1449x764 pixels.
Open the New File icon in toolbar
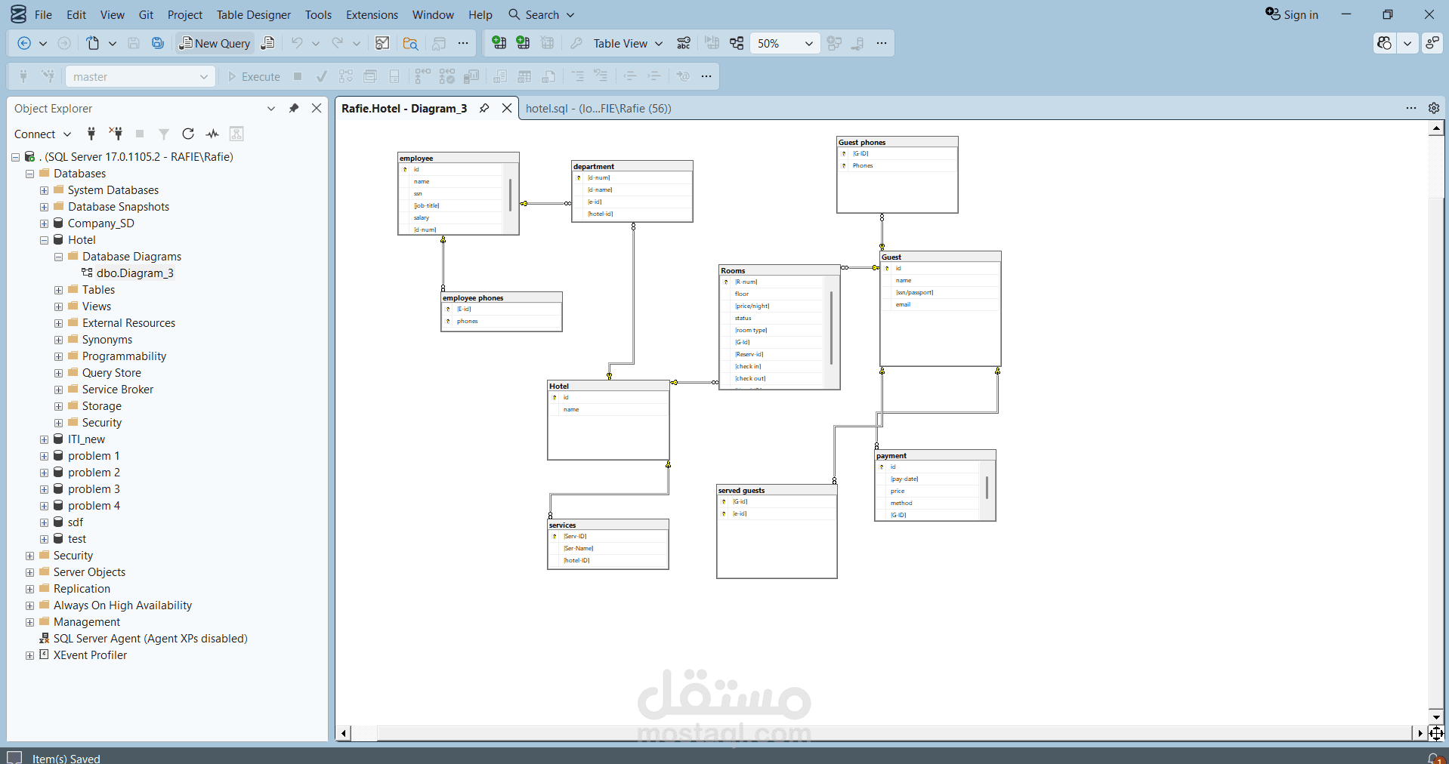point(92,43)
